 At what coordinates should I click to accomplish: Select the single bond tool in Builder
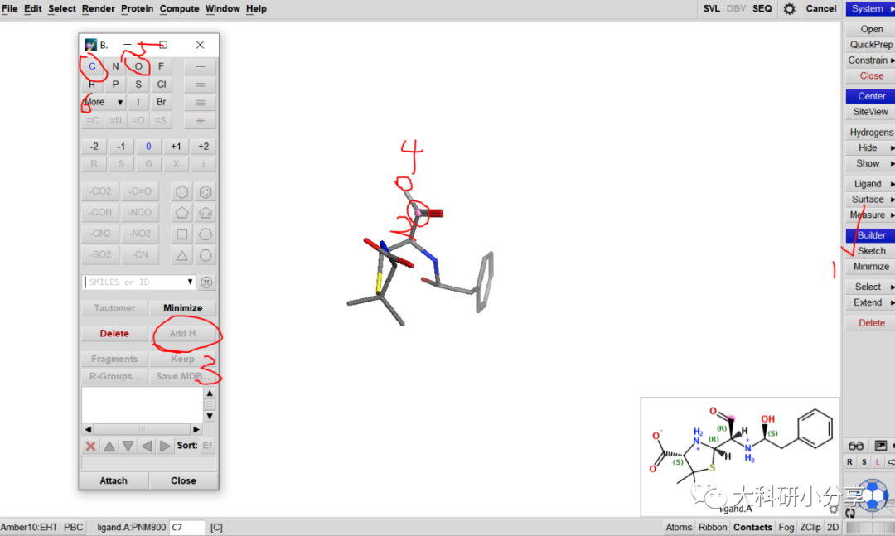pos(200,67)
